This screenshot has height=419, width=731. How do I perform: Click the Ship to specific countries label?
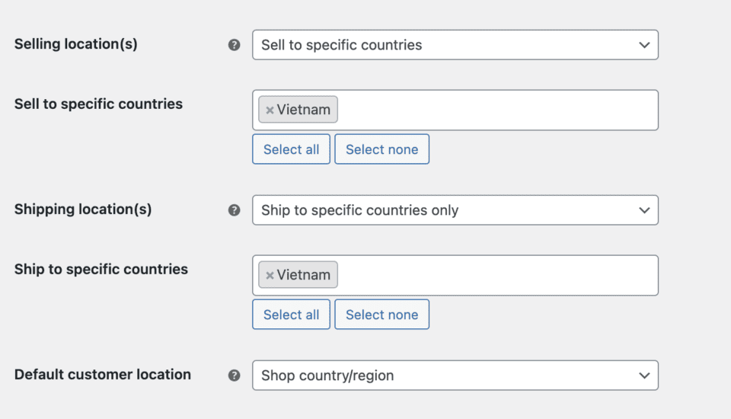point(101,270)
